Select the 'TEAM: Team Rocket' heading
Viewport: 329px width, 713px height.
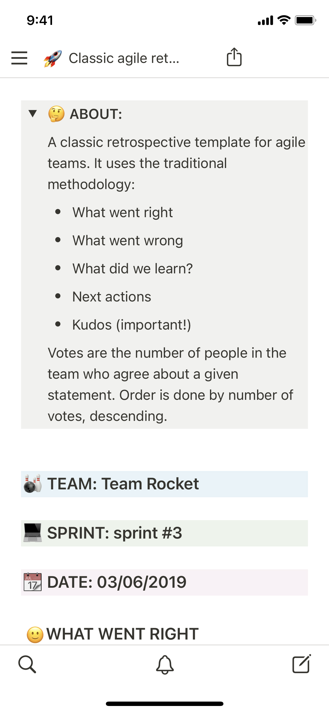click(x=123, y=484)
